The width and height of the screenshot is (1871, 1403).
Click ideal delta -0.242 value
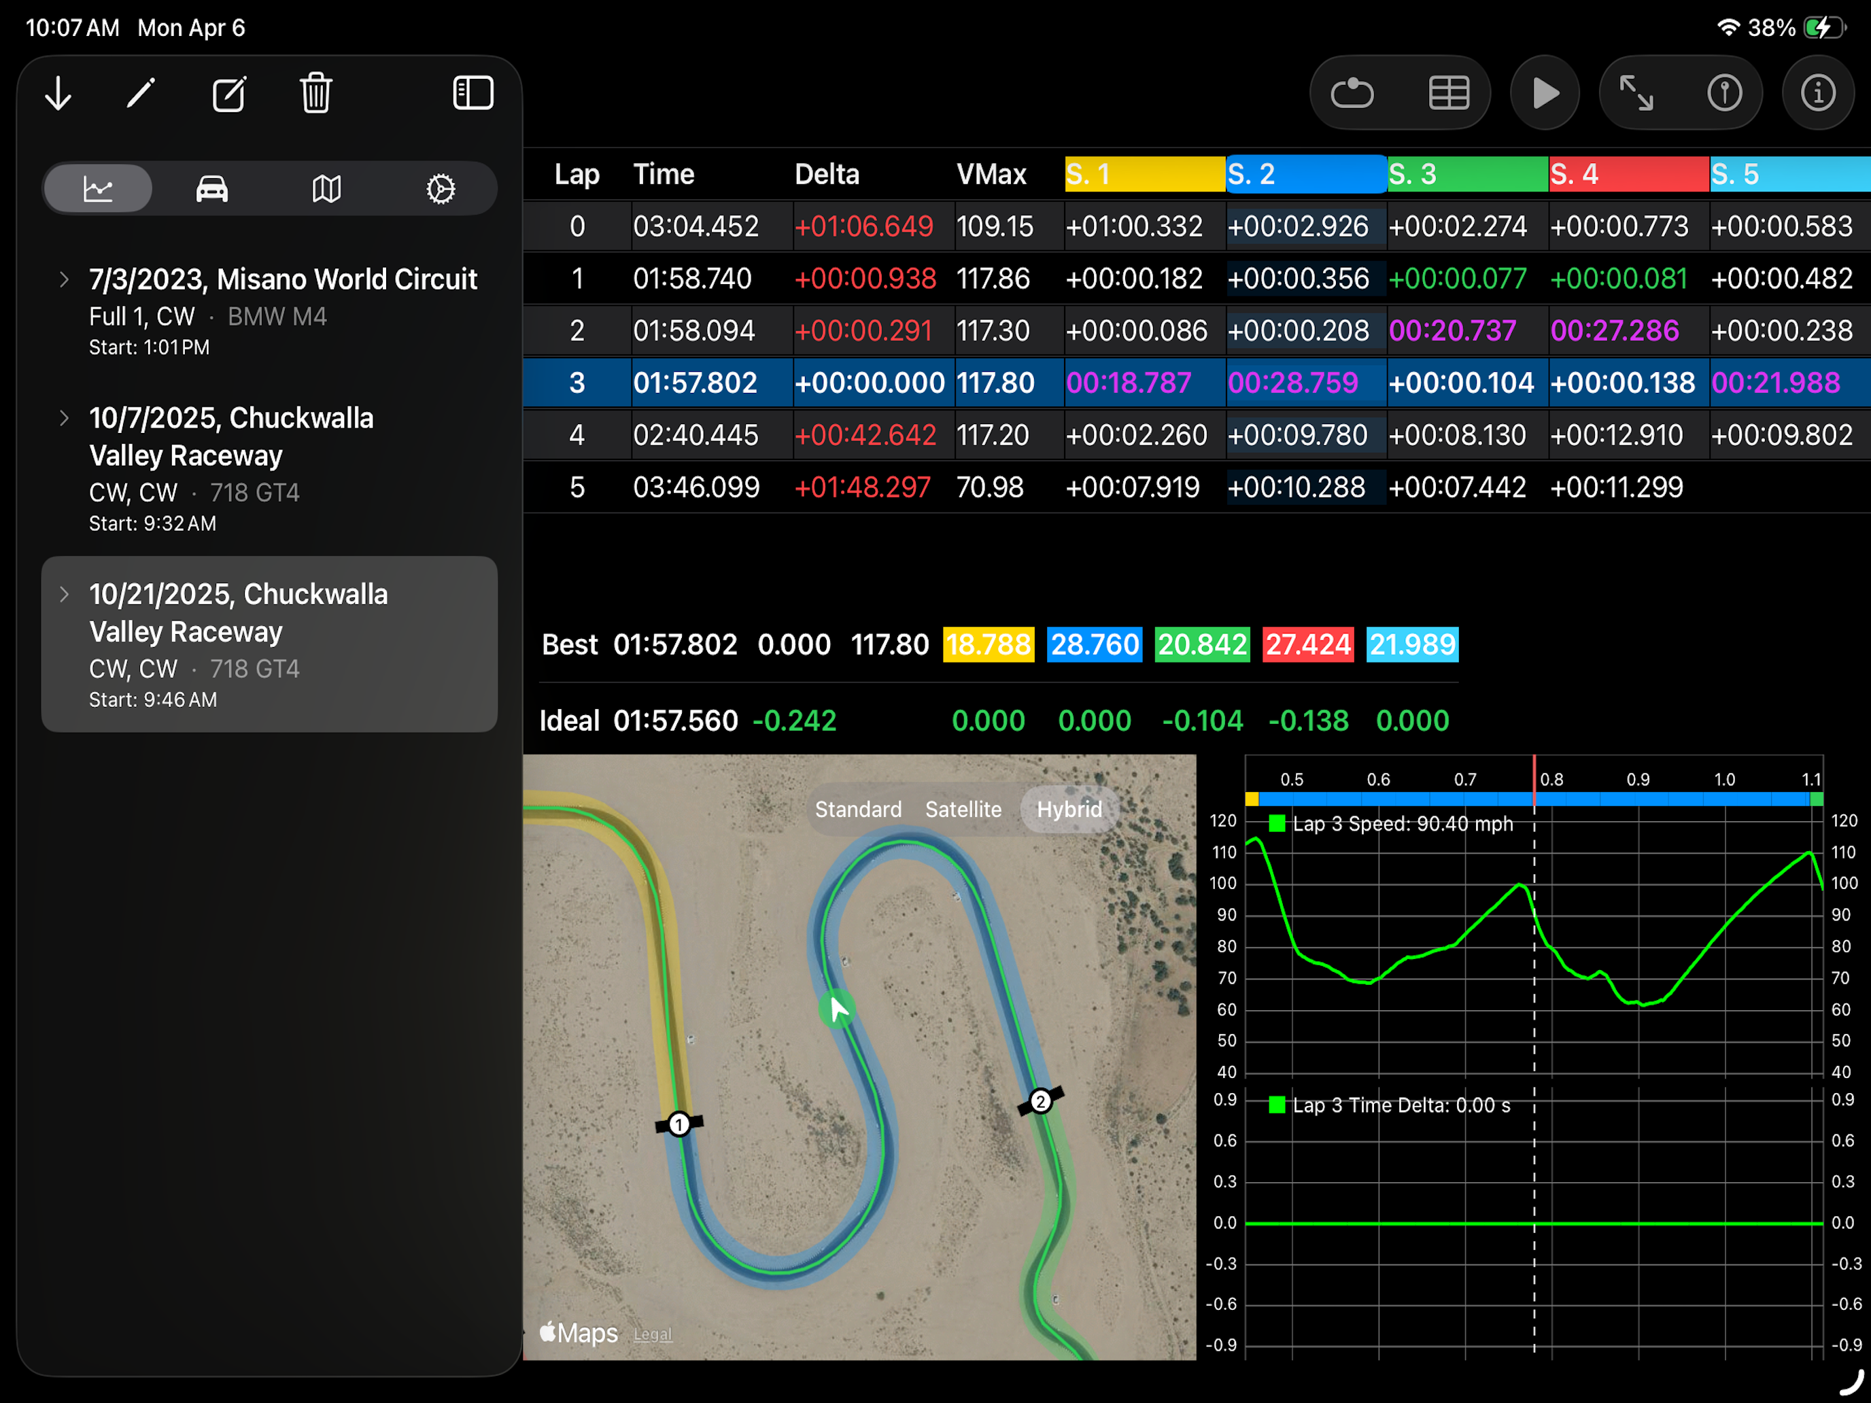tap(793, 721)
